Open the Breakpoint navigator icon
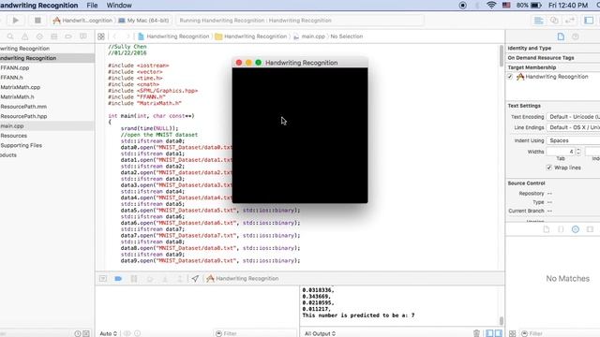 click(68, 37)
